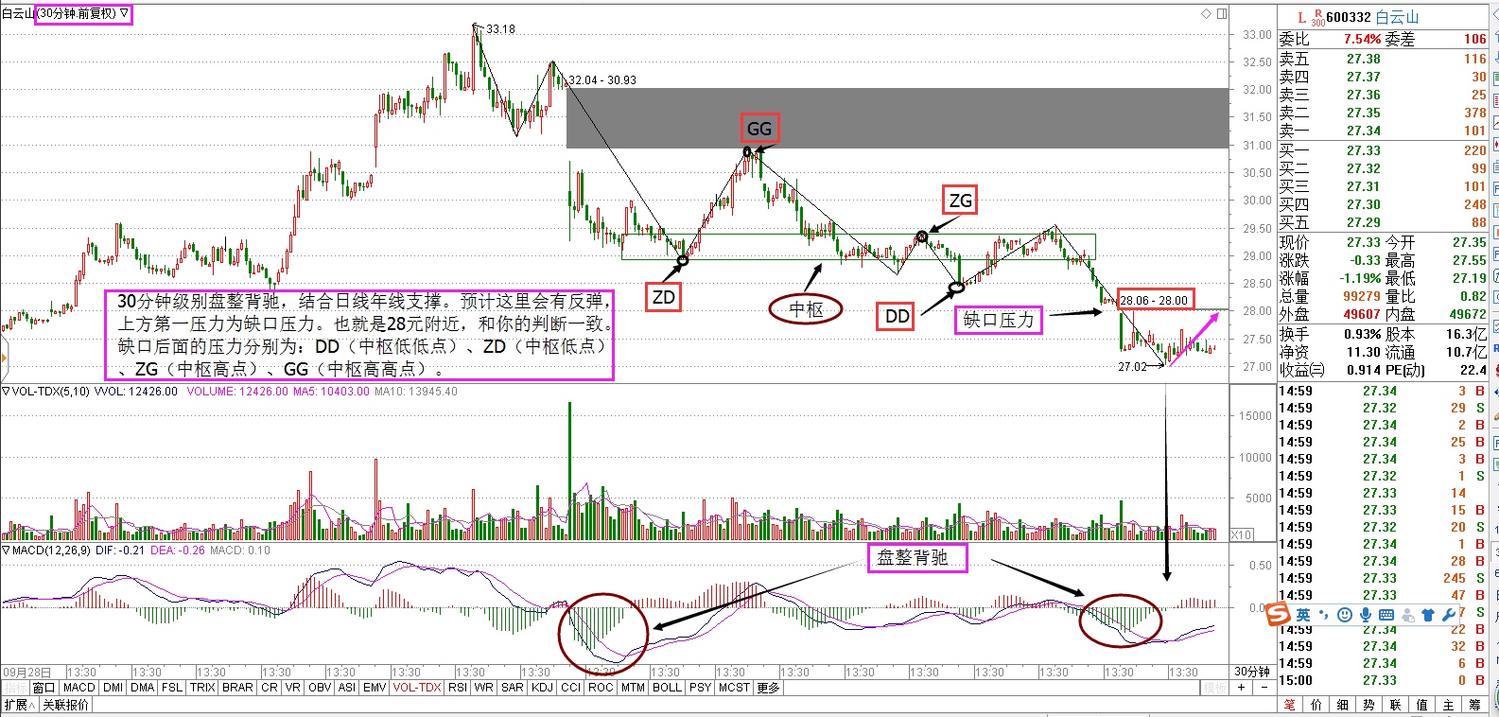Click the red L marker beside stock code

coord(1301,17)
